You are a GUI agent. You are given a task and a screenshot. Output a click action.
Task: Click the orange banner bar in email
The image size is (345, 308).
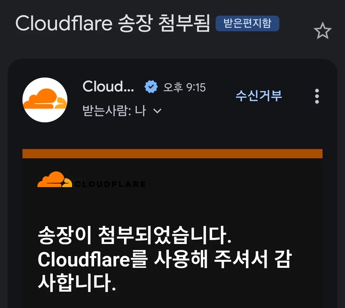pos(172,153)
